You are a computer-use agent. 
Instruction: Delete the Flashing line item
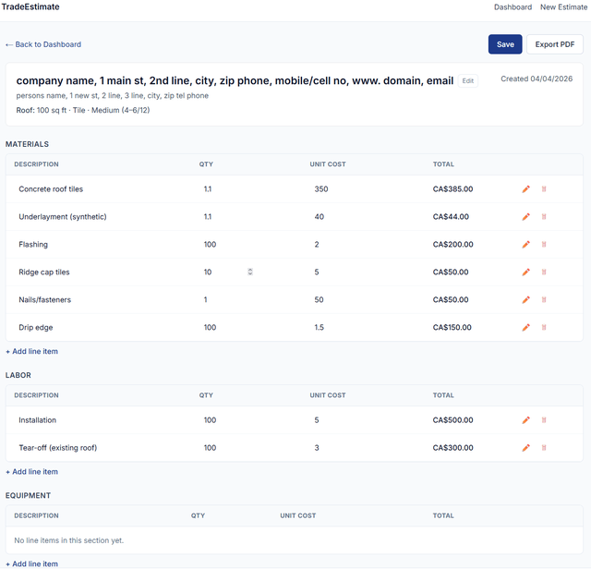pyautogui.click(x=544, y=245)
